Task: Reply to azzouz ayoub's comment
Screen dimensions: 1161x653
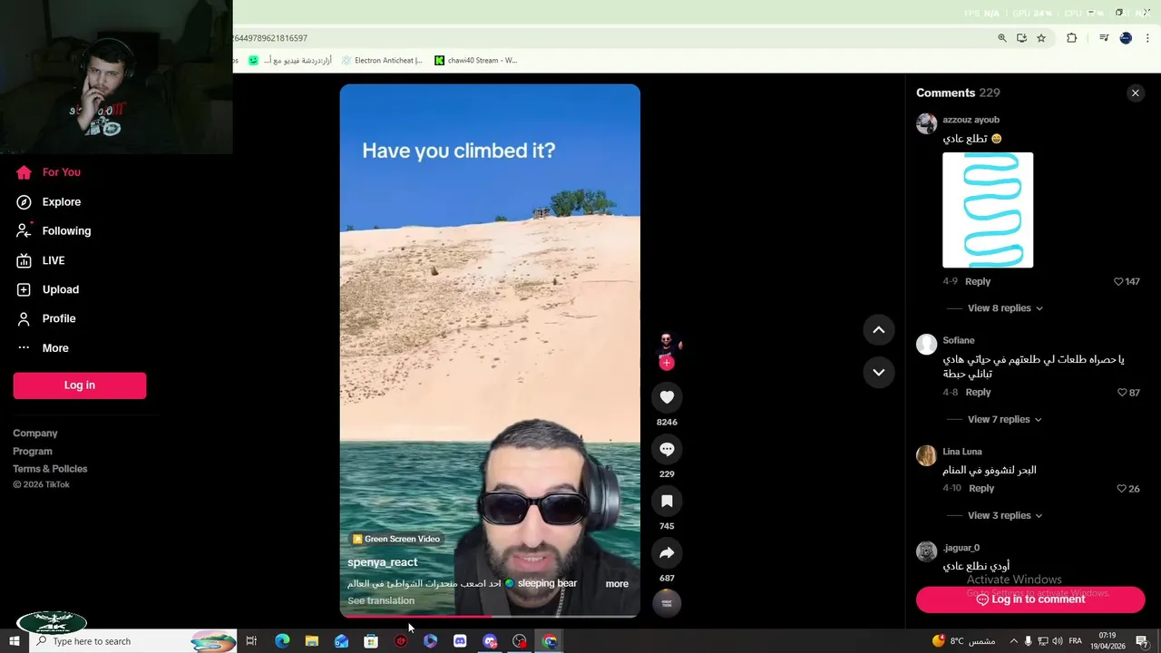Action: coord(978,282)
